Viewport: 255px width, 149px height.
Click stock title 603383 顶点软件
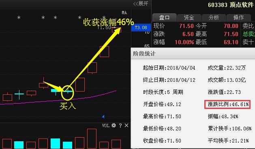point(231,5)
